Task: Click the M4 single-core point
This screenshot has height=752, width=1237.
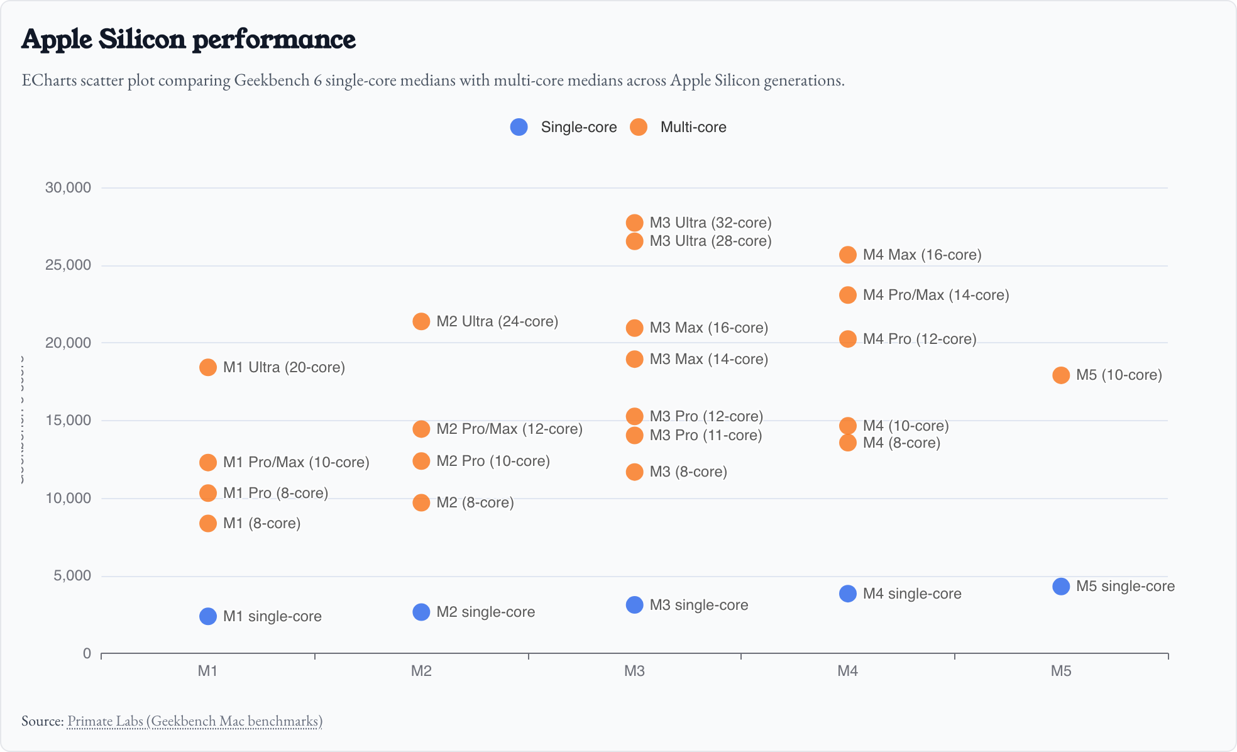Action: [848, 594]
